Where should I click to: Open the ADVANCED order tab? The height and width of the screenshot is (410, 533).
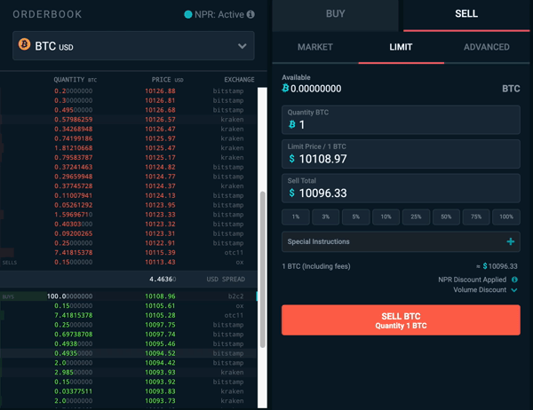487,47
